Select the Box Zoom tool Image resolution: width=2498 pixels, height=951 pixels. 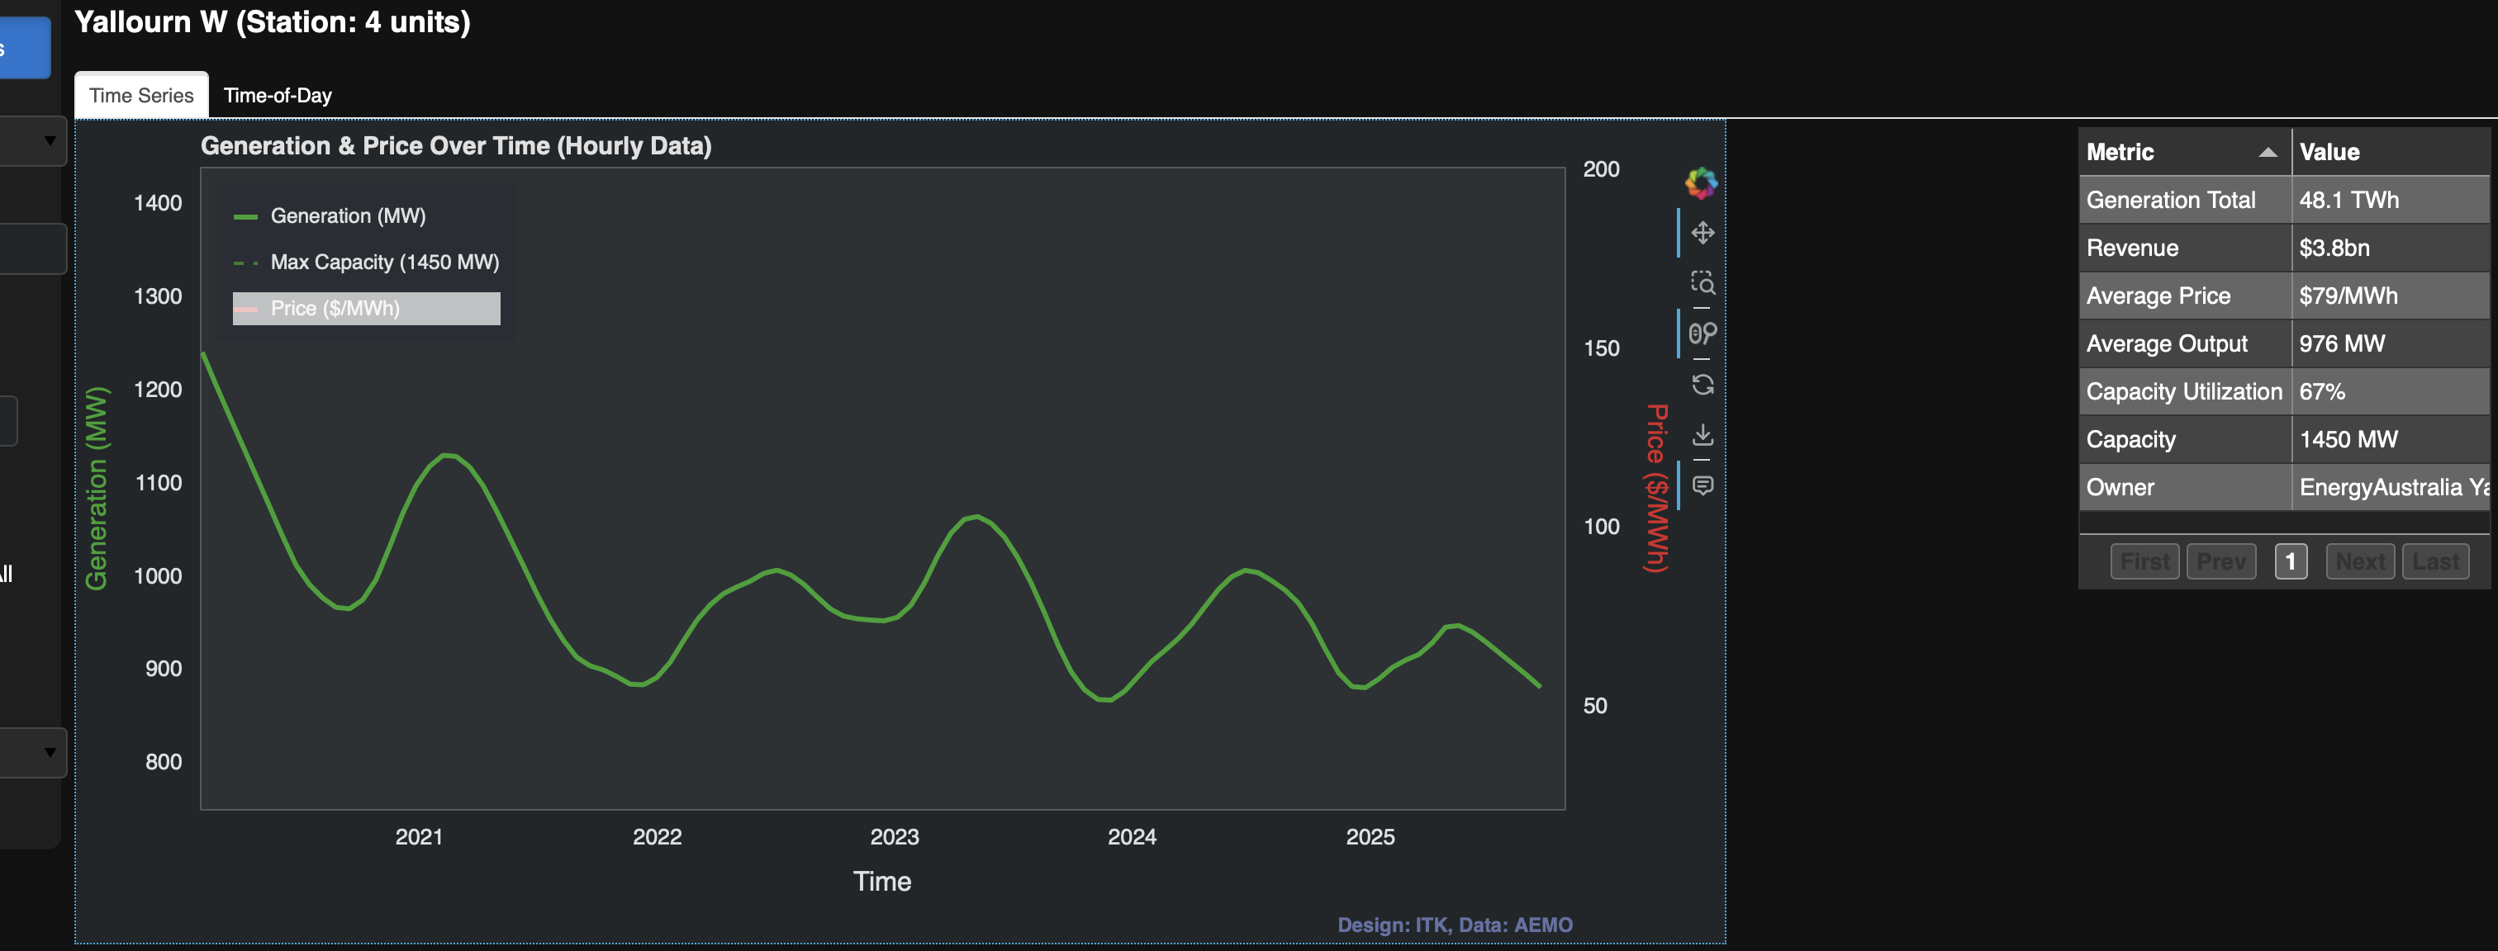pos(1702,283)
